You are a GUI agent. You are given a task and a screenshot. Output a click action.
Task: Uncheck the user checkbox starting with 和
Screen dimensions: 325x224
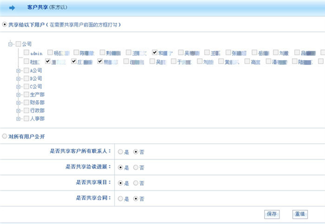pyautogui.click(x=155, y=52)
